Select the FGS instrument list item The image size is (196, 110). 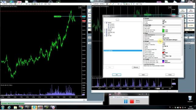point(109,34)
